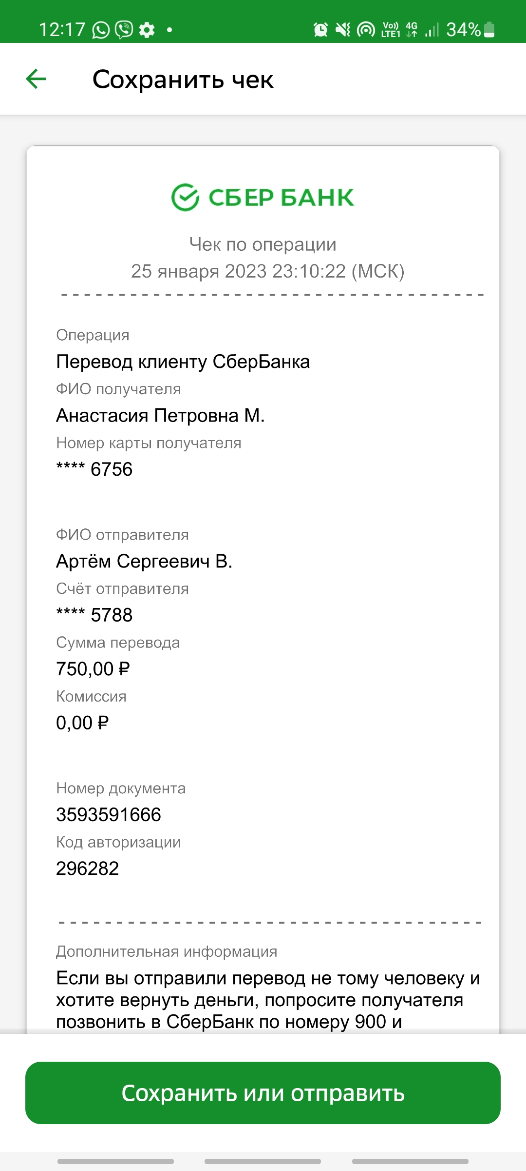526x1171 pixels.
Task: Tap the Sberbank checkmark logo
Action: (185, 198)
